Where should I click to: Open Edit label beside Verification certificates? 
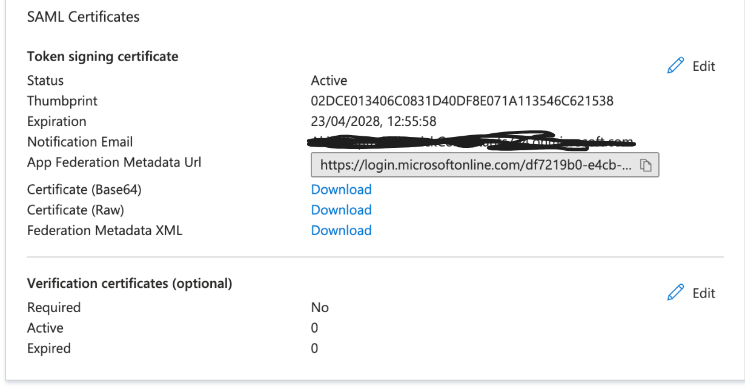[704, 293]
